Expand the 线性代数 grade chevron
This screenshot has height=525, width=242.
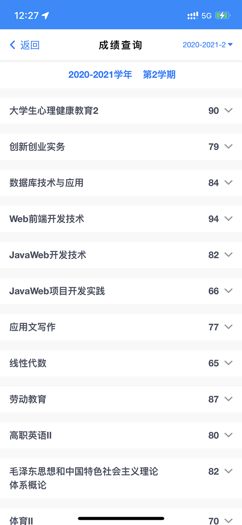click(x=228, y=363)
